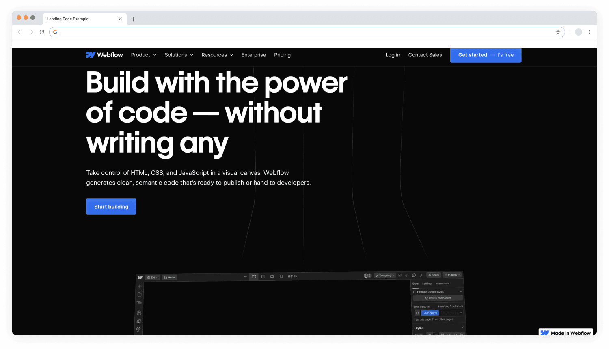Click the Webflow logo in the navbar
The width and height of the screenshot is (609, 349).
coord(104,55)
